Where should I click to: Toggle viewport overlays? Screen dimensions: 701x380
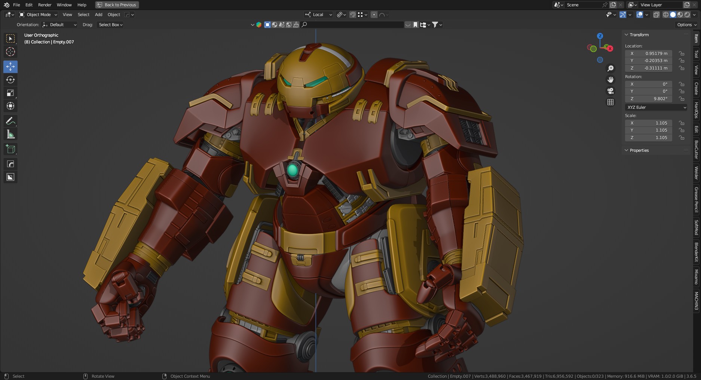click(x=640, y=15)
